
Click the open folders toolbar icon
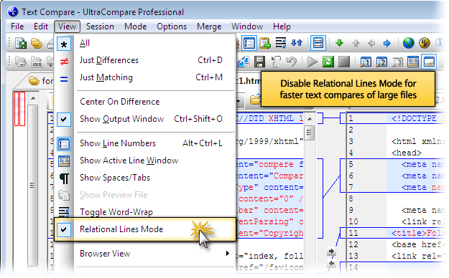[37, 43]
